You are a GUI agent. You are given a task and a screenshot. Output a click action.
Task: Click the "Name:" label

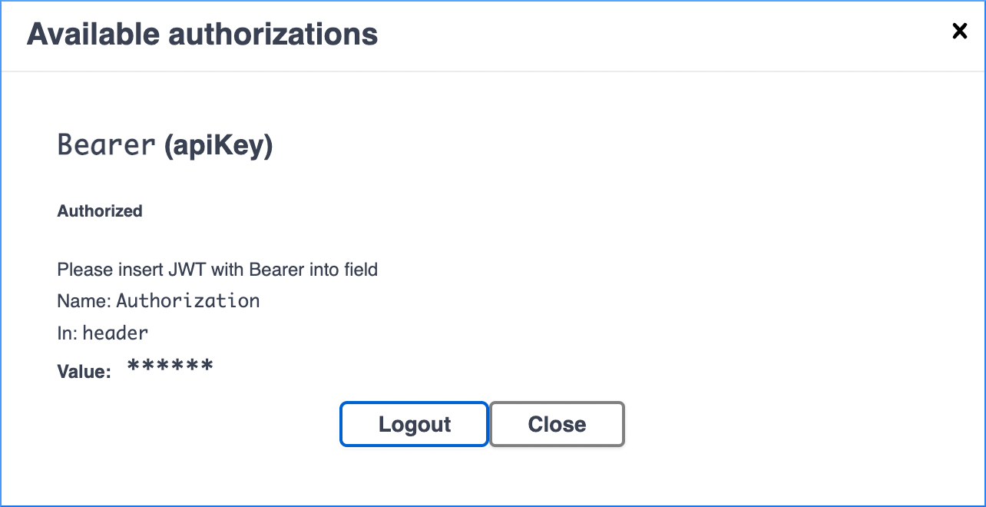[84, 301]
